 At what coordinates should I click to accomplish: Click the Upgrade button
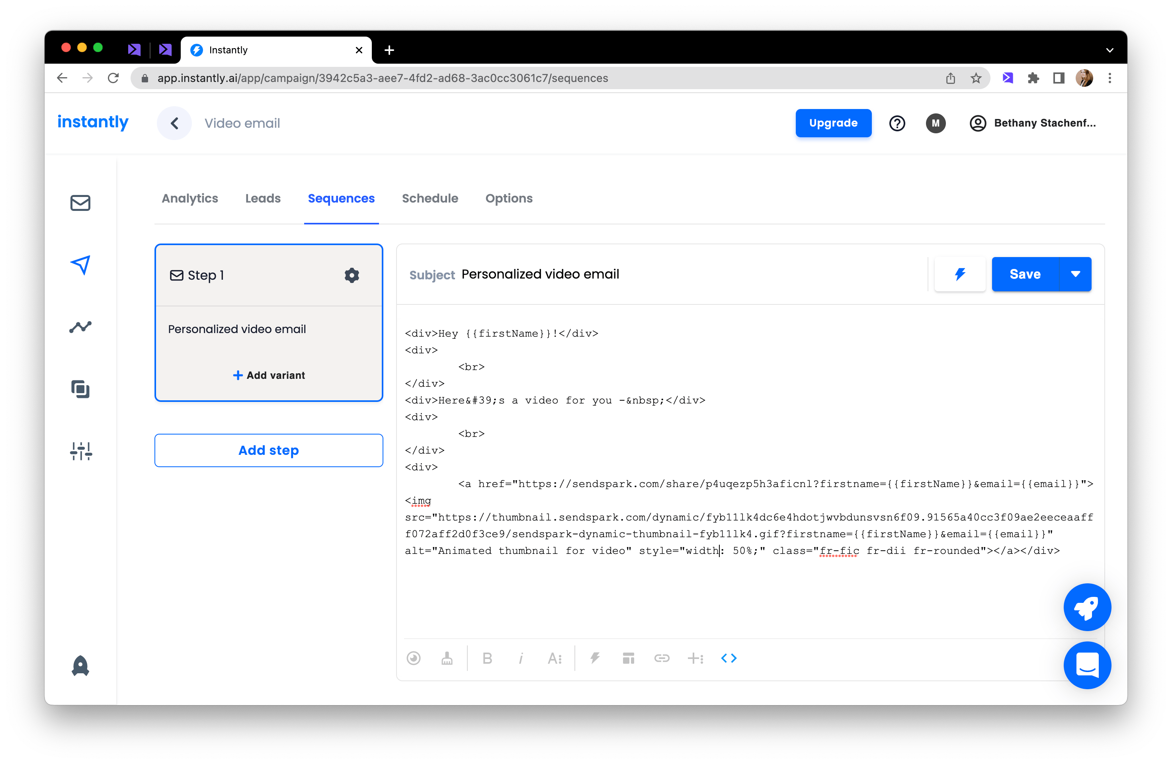pos(833,123)
